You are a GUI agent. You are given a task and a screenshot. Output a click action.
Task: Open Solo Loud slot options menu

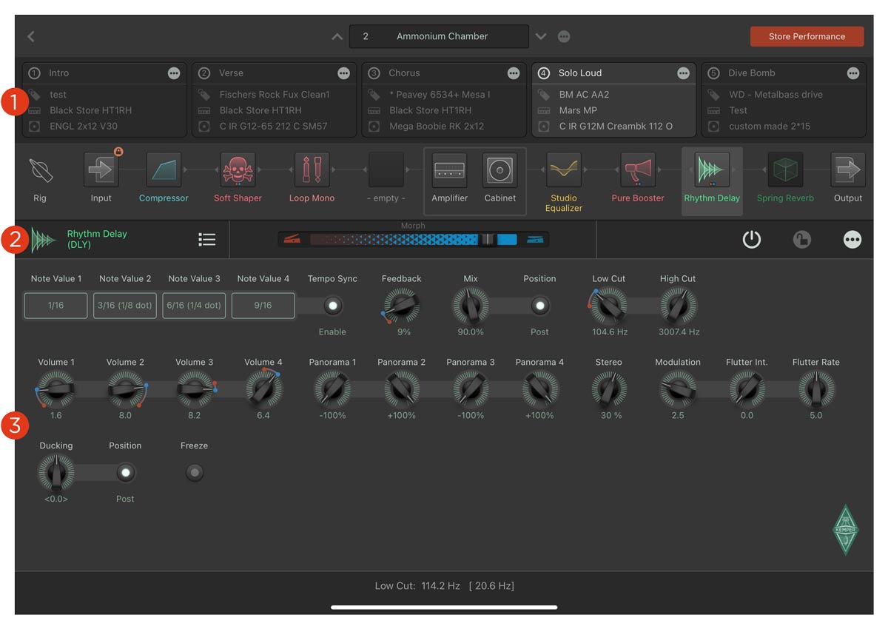point(683,73)
